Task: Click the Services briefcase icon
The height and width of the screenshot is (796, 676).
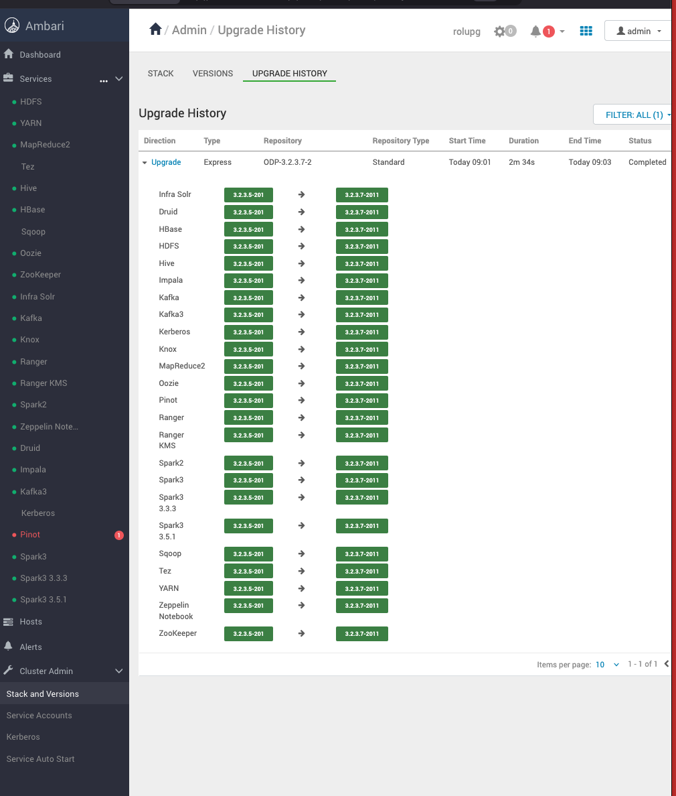Action: pos(8,78)
